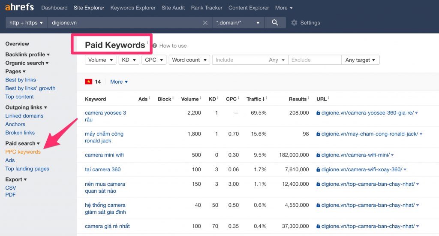This screenshot has width=439, height=236.
Task: Click info icon next to Volume column
Action: click(x=201, y=98)
